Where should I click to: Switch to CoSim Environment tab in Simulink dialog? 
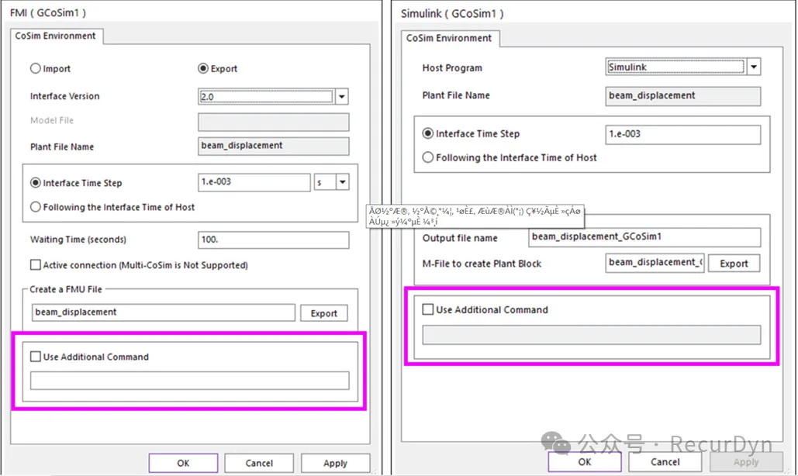(x=449, y=38)
